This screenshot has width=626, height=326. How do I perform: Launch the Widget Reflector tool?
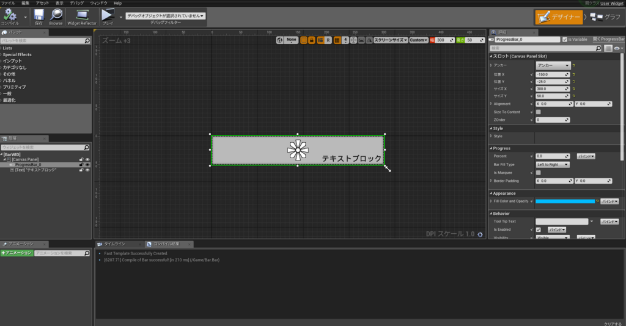pos(82,16)
